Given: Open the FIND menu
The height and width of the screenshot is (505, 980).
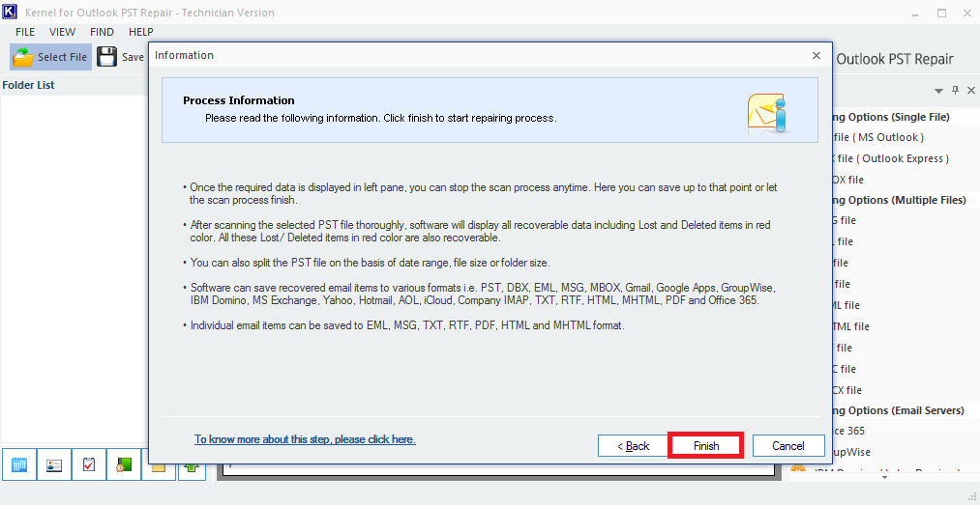Looking at the screenshot, I should pos(102,32).
